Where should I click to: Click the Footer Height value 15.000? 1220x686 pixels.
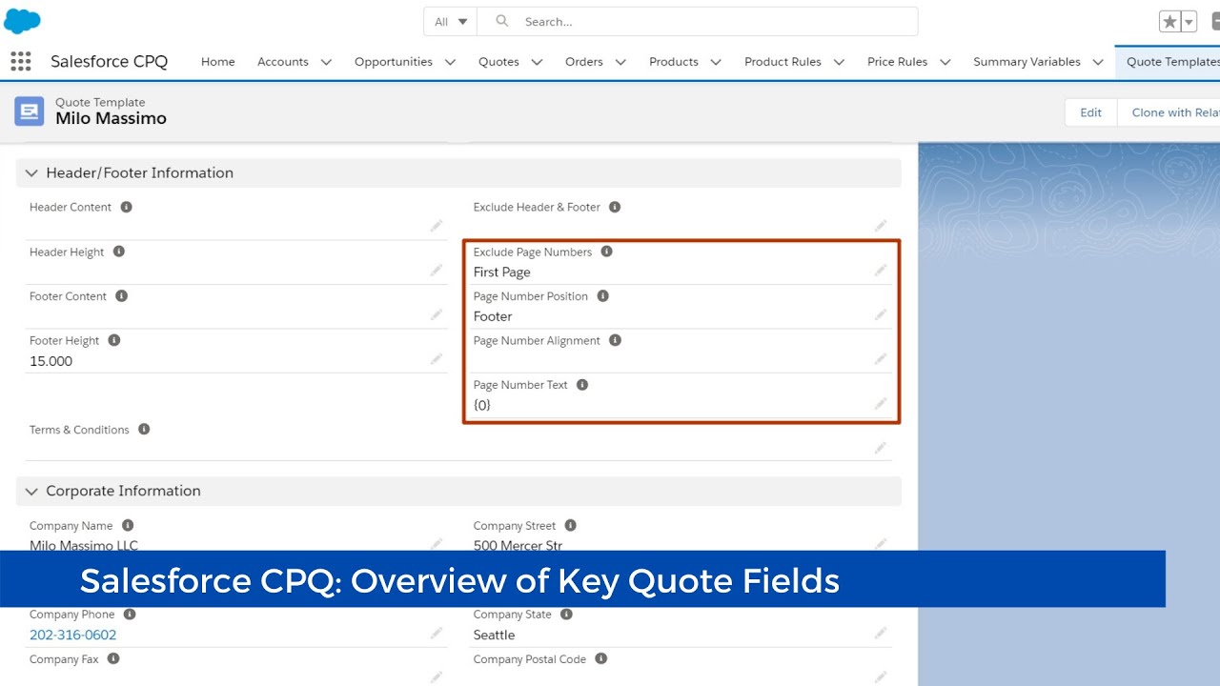pyautogui.click(x=51, y=361)
